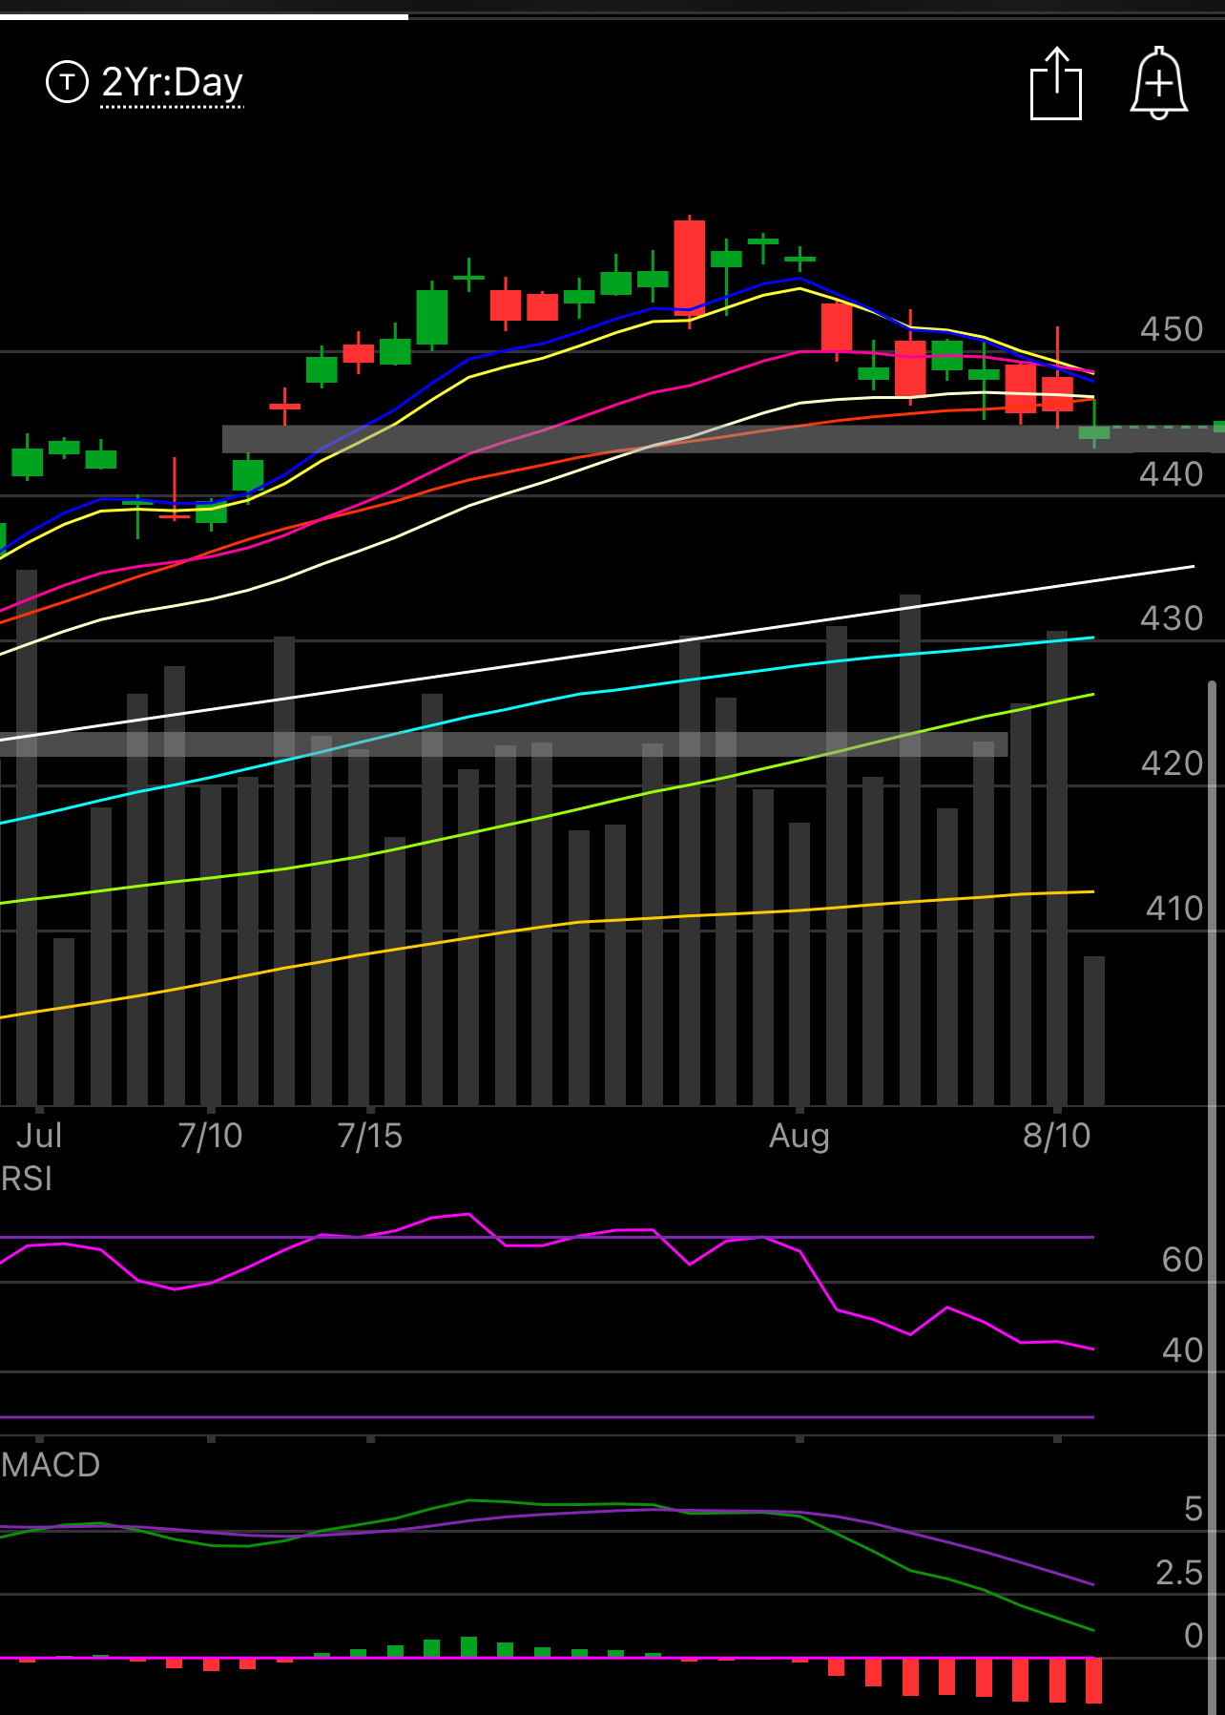Add an alert with the bell icon

pyautogui.click(x=1159, y=84)
